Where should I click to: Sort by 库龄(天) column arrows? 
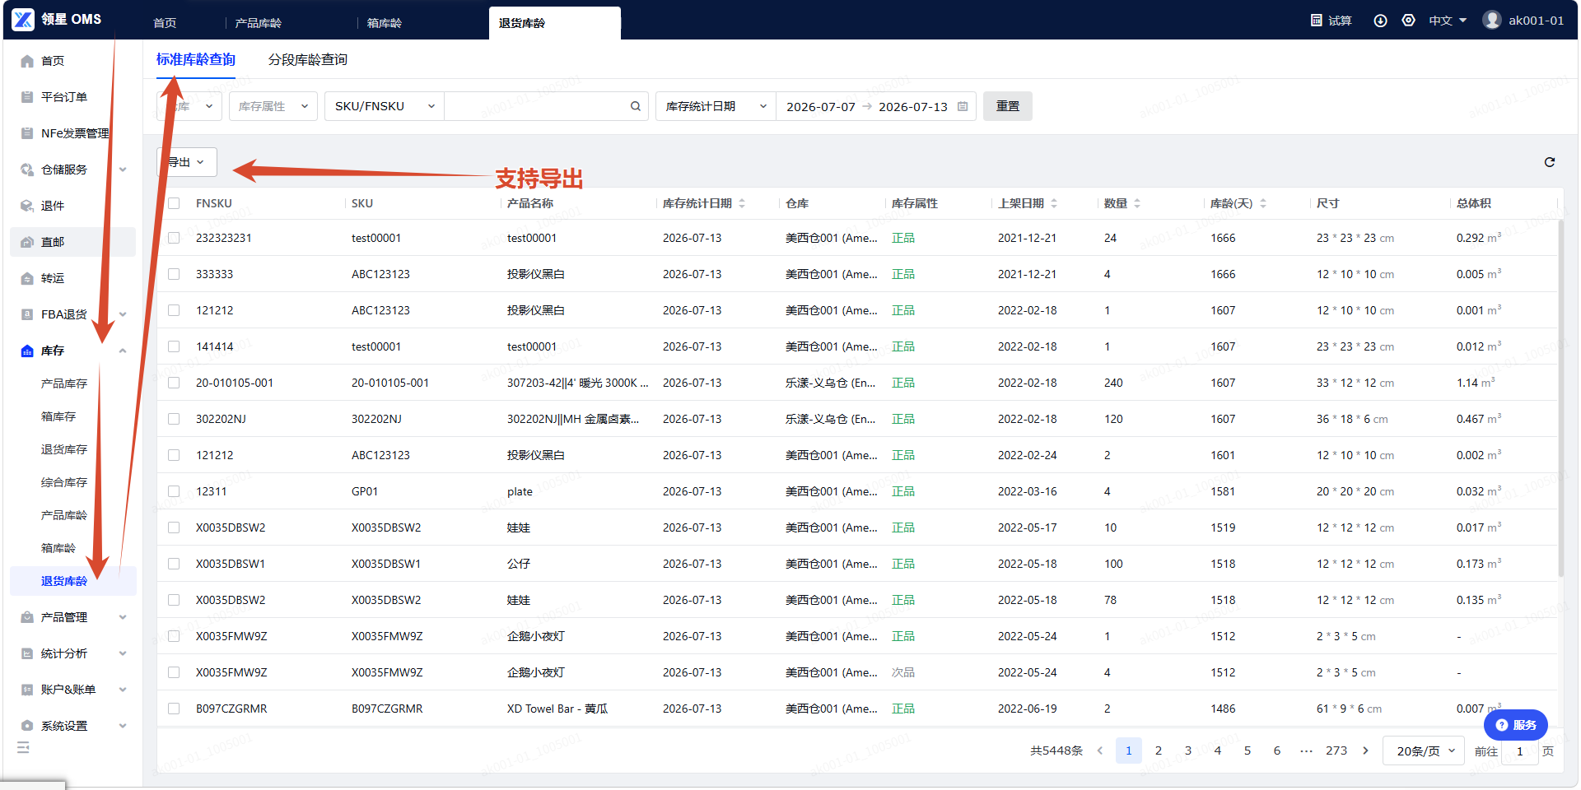point(1263,203)
